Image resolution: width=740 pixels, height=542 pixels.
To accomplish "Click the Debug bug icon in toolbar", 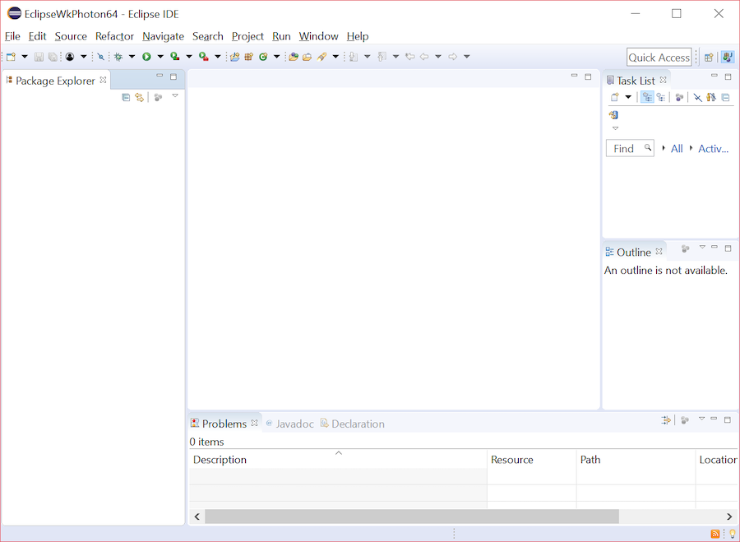I will tap(118, 57).
